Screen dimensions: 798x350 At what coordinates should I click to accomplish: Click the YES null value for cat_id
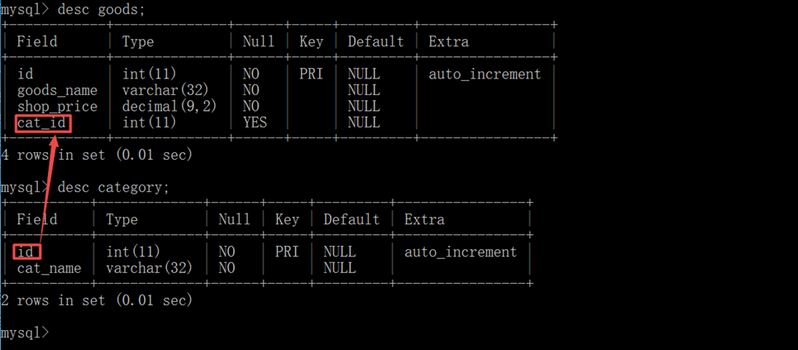point(255,123)
